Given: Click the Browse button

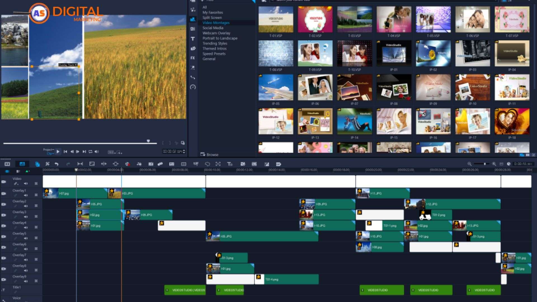Looking at the screenshot, I should coord(209,155).
